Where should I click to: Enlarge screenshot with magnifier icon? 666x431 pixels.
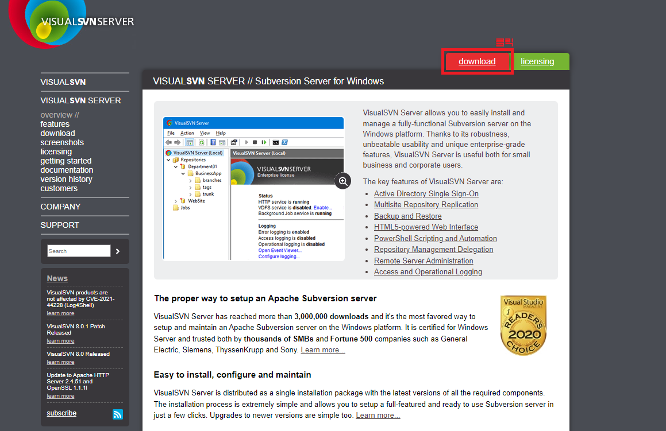click(343, 181)
